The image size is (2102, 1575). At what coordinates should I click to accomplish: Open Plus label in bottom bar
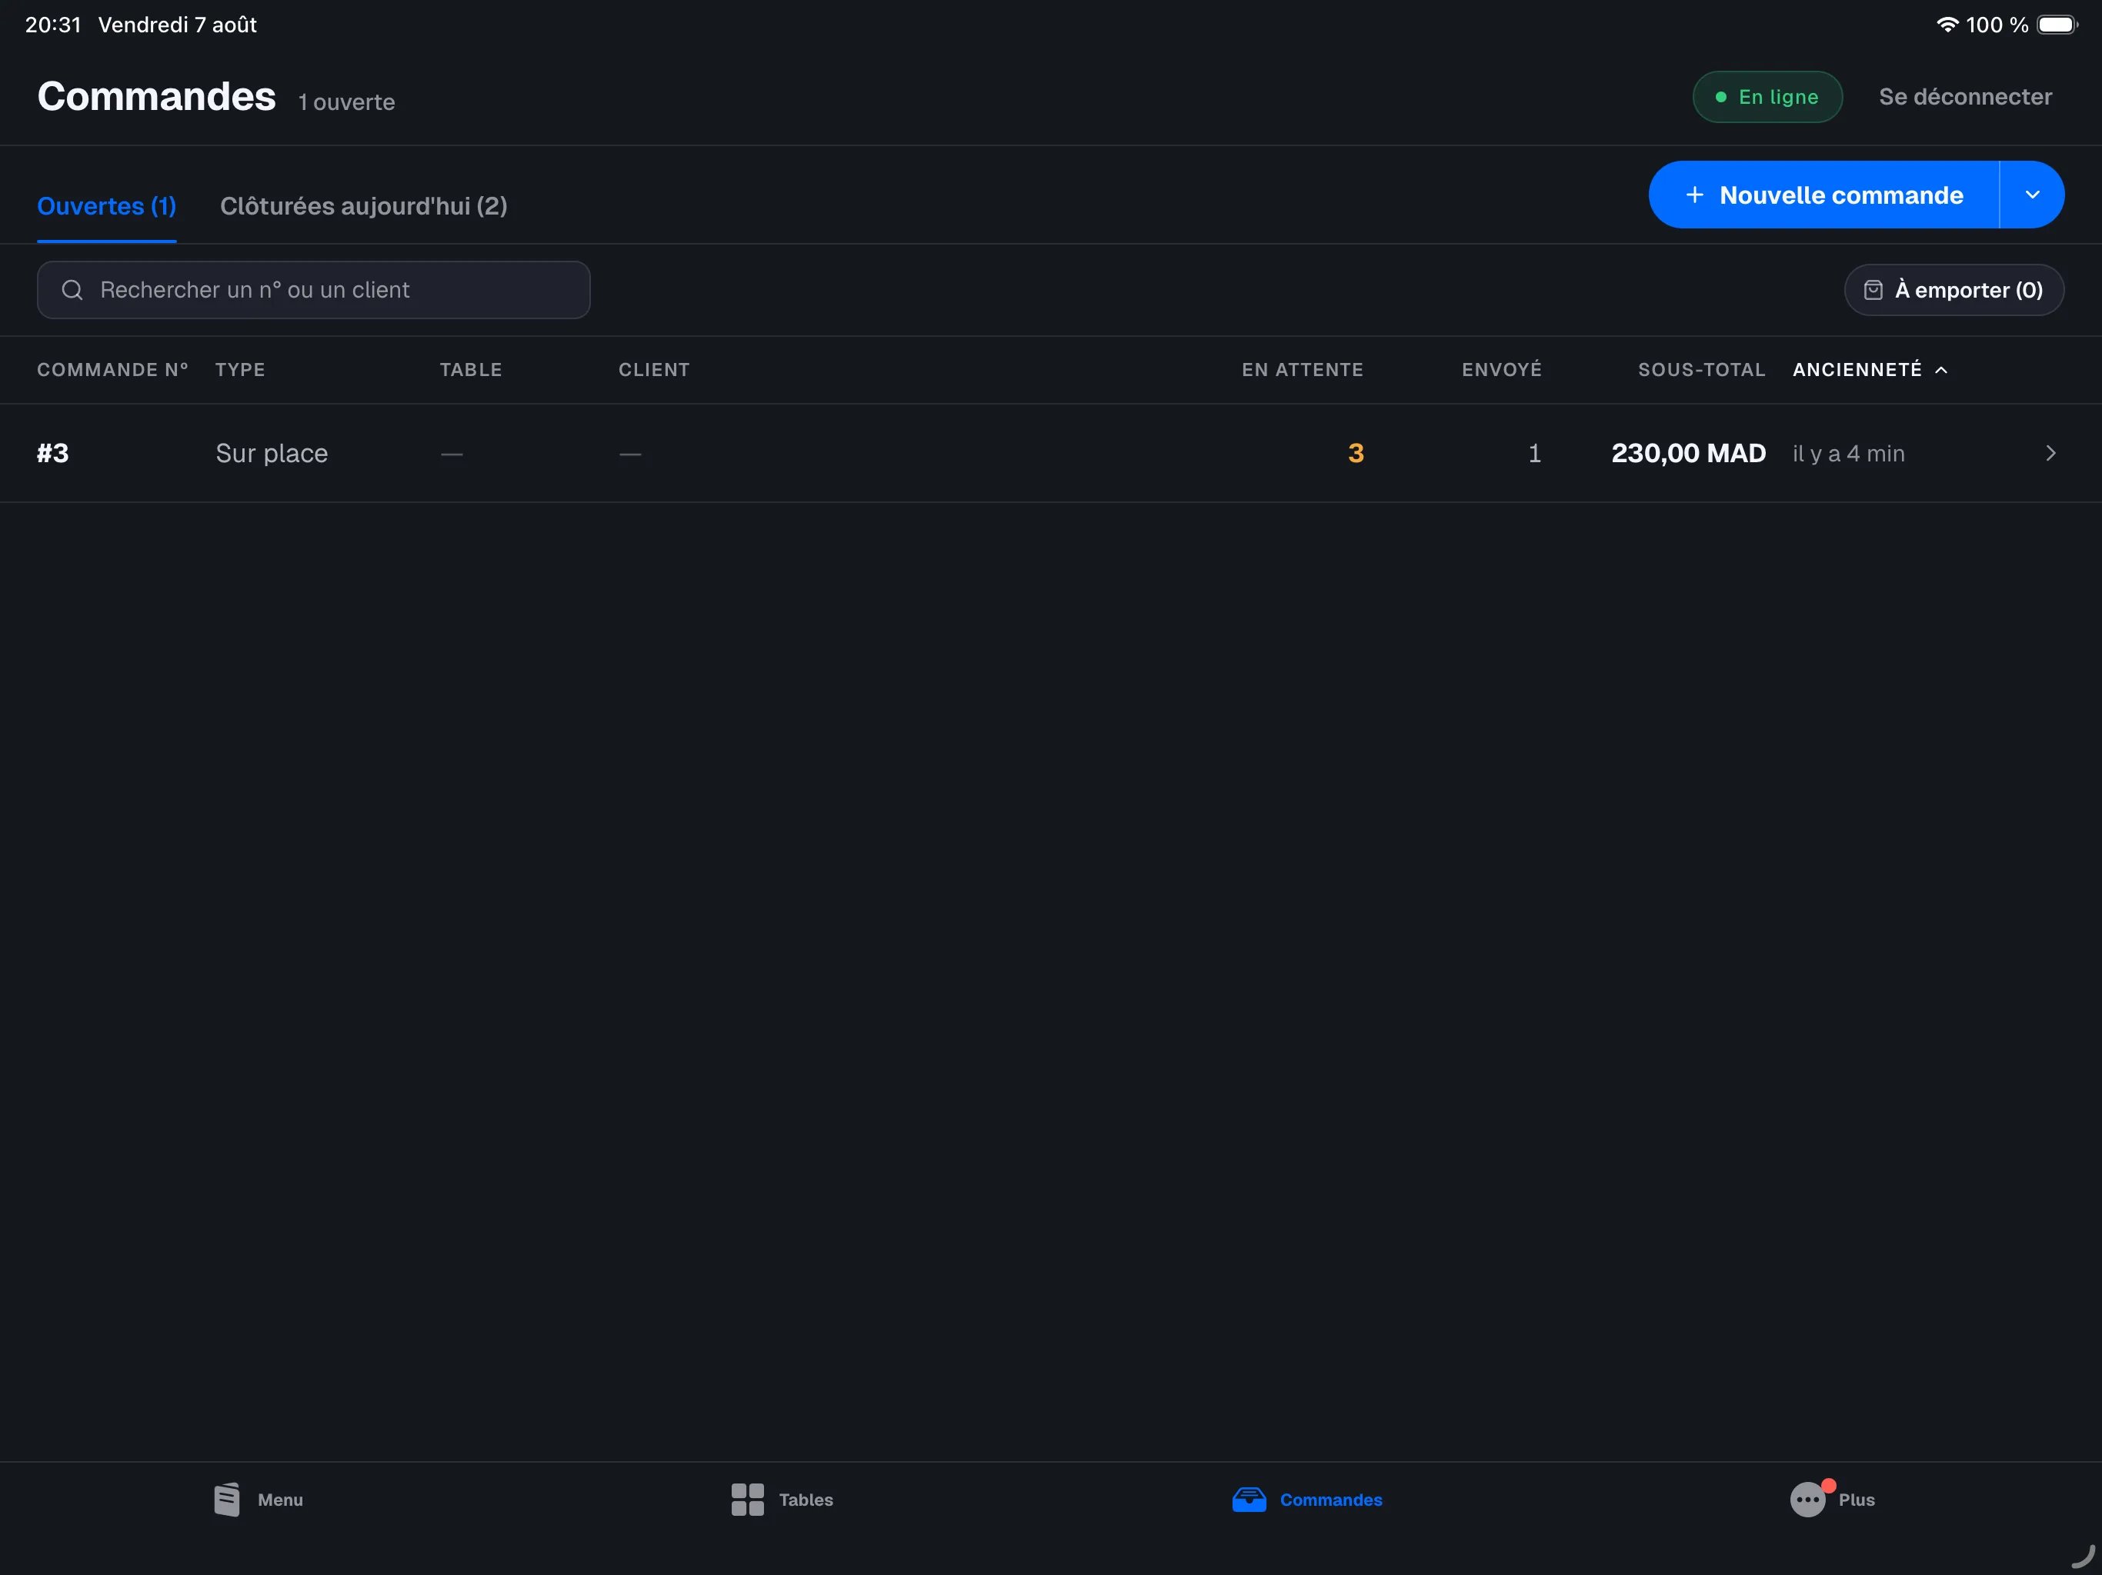coord(1856,1499)
